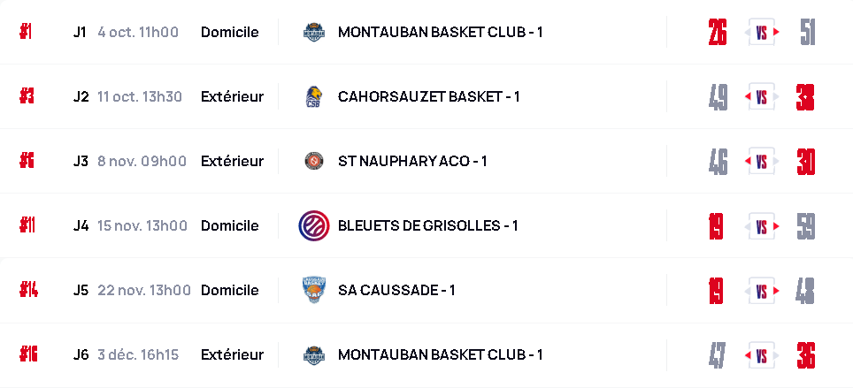The width and height of the screenshot is (853, 388).
Task: Open the MONTAUBAN BASKET CLUB - 1 link in J1
Action: pos(440,32)
